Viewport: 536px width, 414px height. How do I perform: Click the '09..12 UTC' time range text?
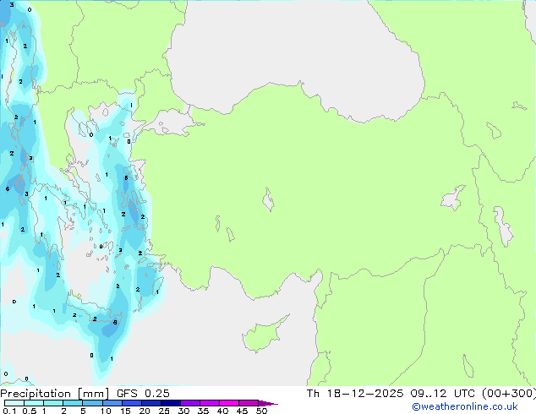click(442, 394)
